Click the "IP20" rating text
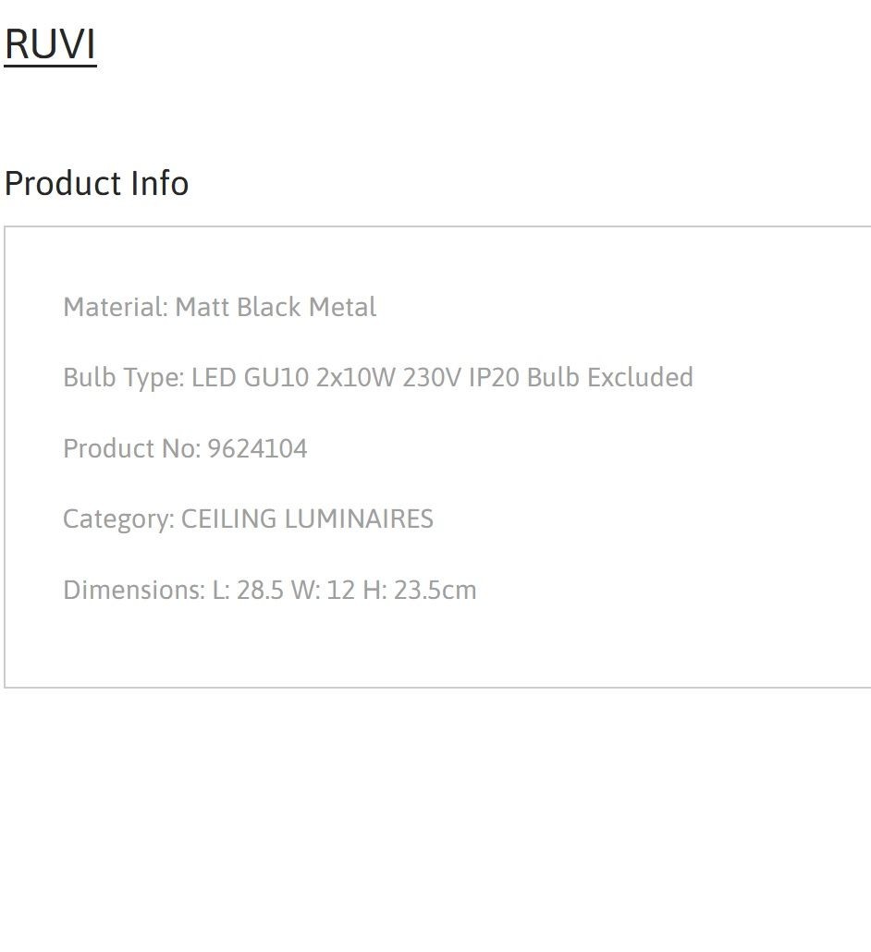 click(x=494, y=377)
